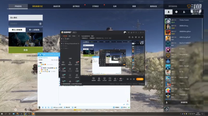
Task: Toggle the speaker icon in streaming toolbar
Action: click(120, 79)
